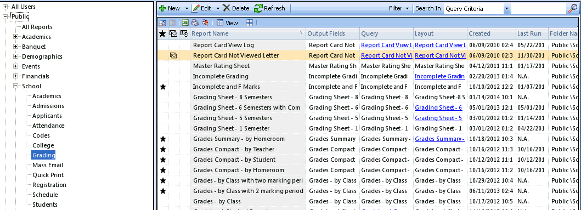Click the printer icon

tap(195, 23)
